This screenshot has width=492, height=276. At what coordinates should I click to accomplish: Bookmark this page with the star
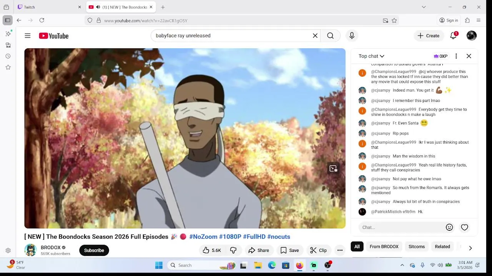point(394,20)
